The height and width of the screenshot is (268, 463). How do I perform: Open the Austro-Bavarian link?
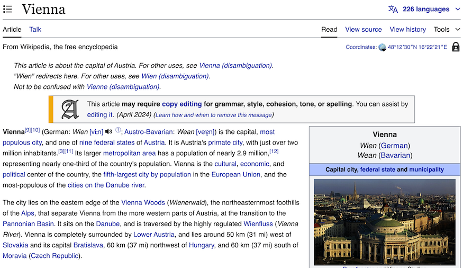click(149, 132)
